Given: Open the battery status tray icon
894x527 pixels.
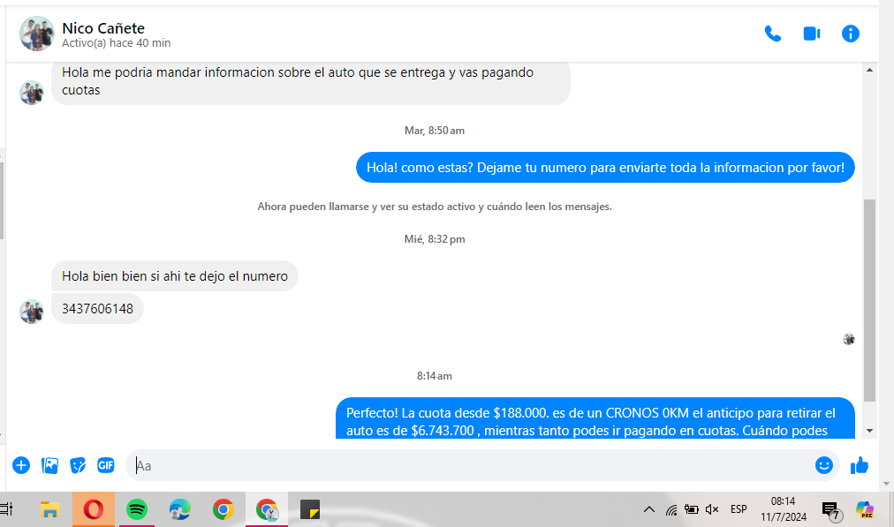Looking at the screenshot, I should pos(692,509).
